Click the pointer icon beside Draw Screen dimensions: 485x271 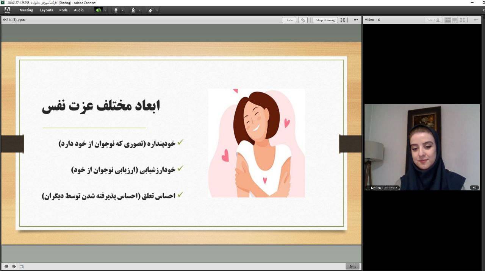[303, 20]
